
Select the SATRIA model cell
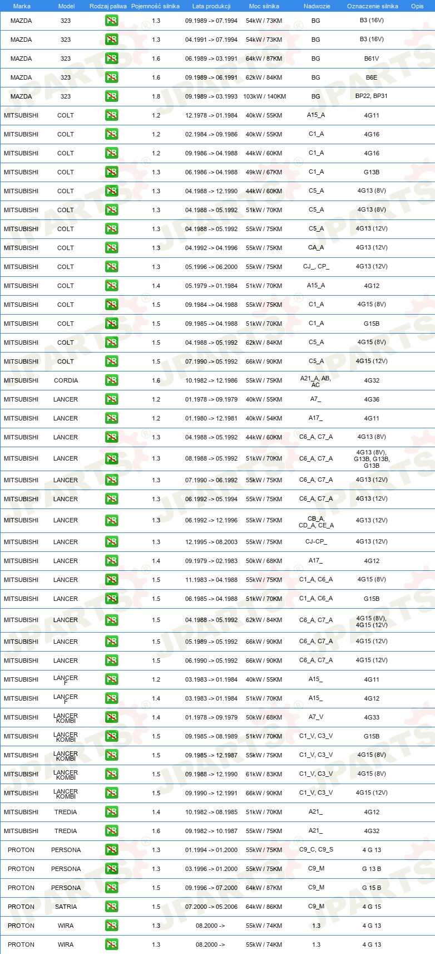(66, 907)
